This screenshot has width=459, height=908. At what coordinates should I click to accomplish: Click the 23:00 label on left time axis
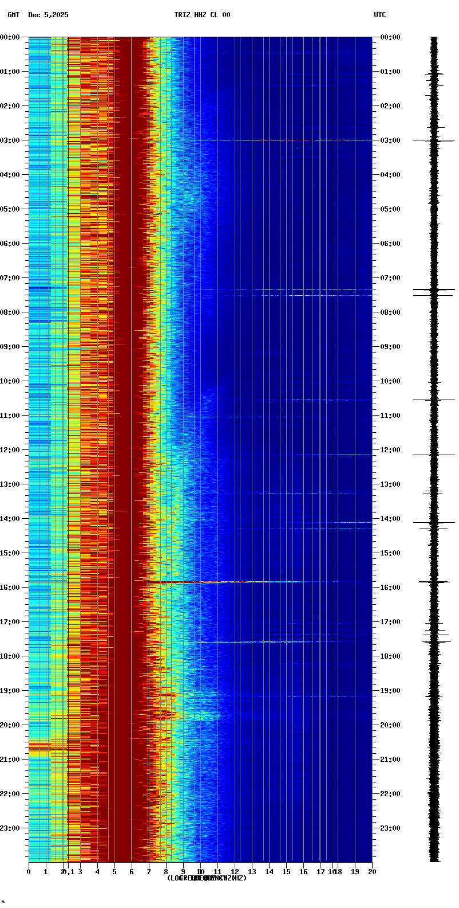click(x=10, y=828)
